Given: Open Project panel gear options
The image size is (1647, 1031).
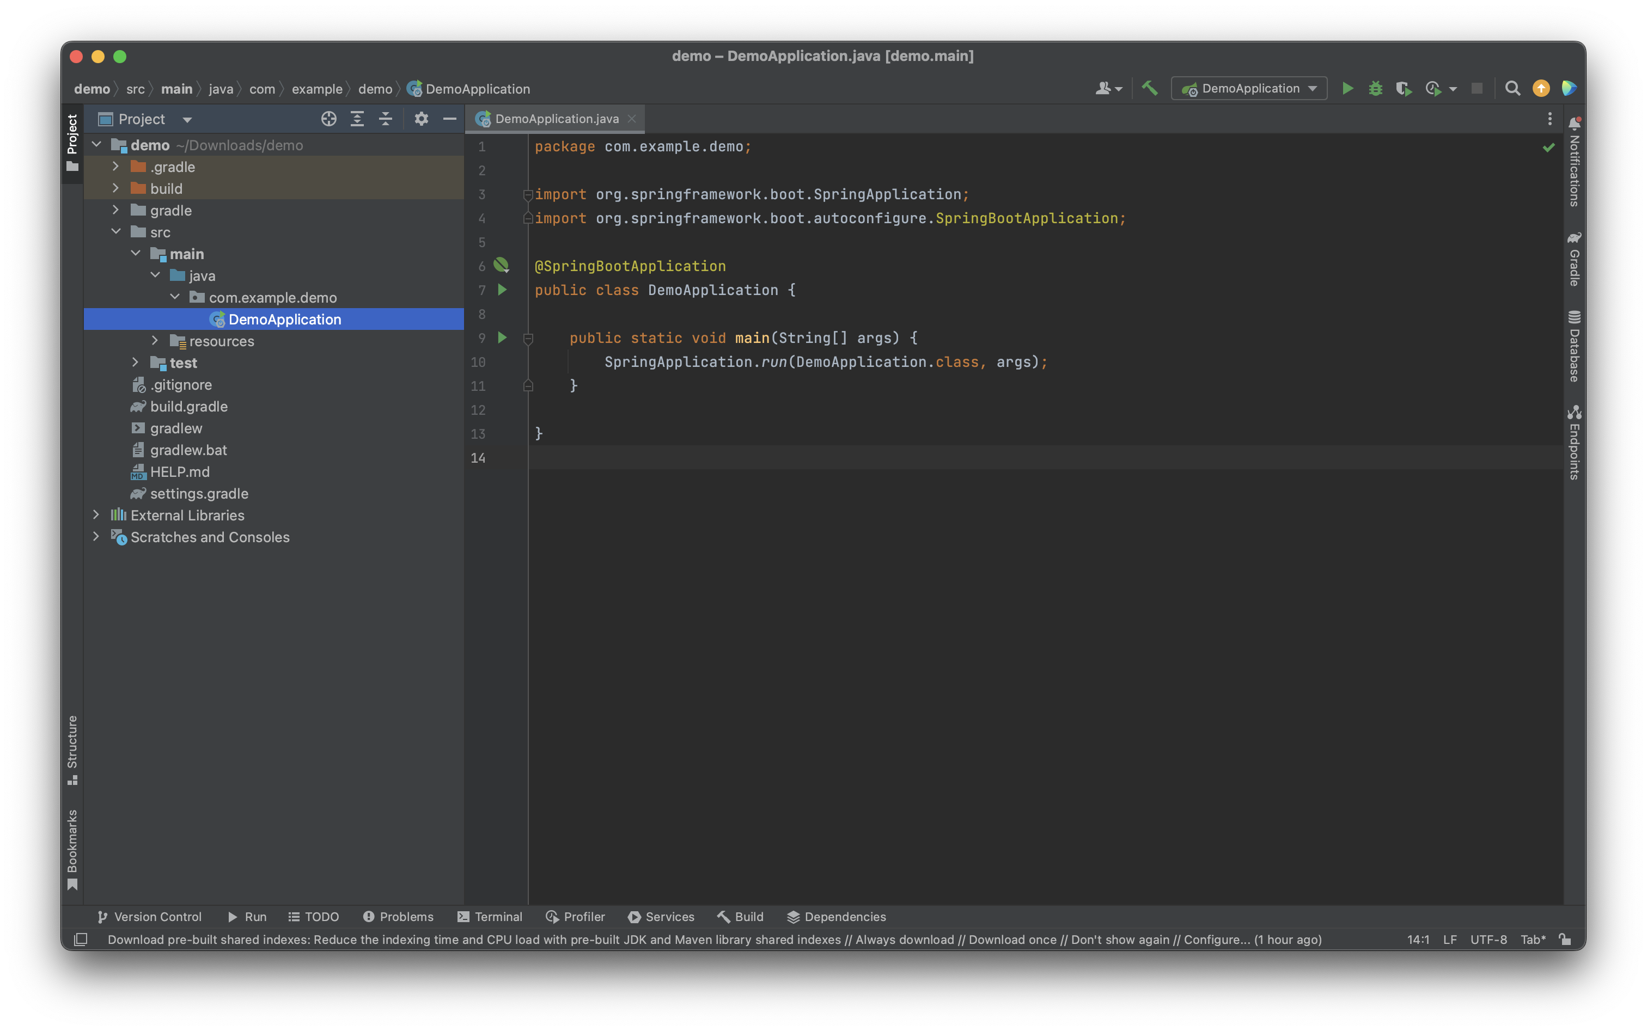Looking at the screenshot, I should [421, 119].
